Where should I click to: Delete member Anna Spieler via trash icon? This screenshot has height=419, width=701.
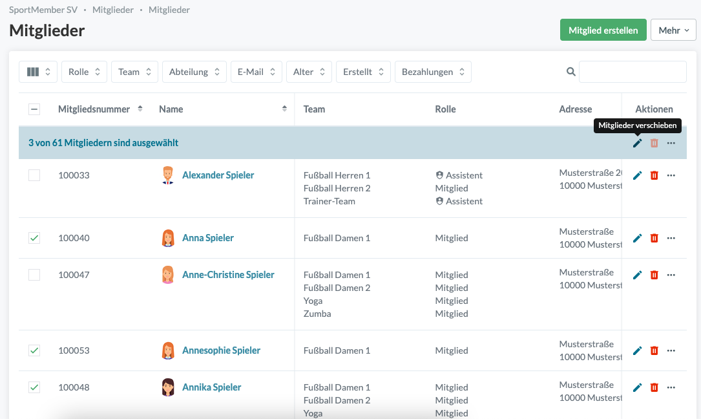(x=654, y=238)
